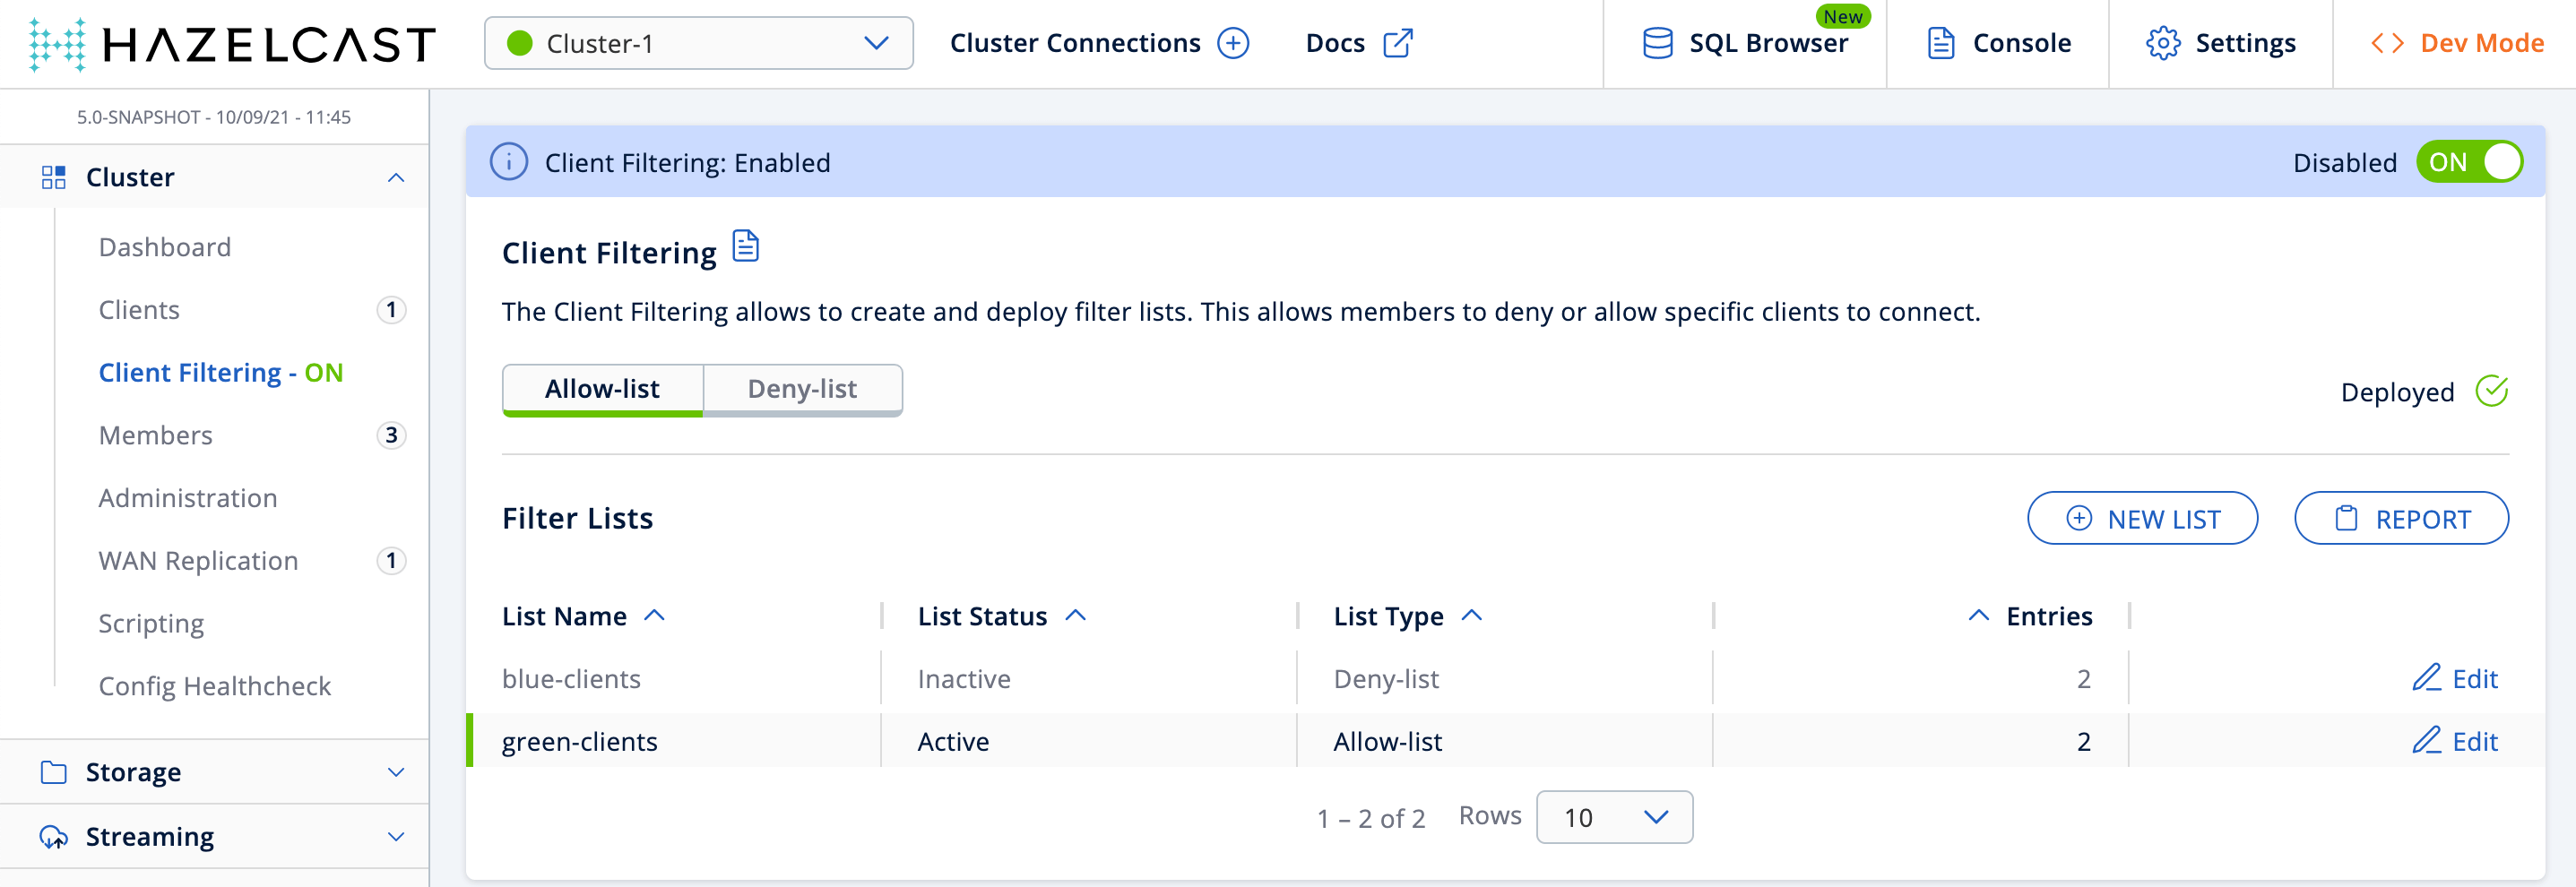Switch to the Deny-list tab

pyautogui.click(x=802, y=389)
